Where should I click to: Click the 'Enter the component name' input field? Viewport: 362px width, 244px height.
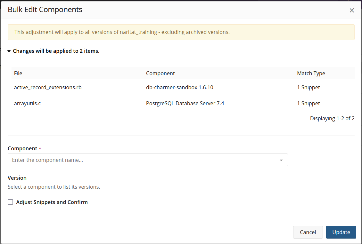pos(128,160)
